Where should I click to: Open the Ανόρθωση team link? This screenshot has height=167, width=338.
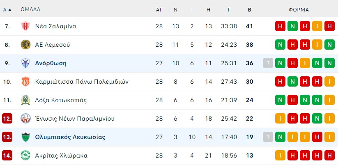[x=51, y=63]
